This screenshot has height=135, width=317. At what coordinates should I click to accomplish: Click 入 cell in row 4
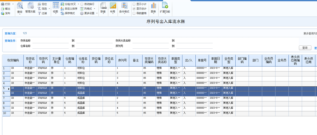(x=189, y=83)
